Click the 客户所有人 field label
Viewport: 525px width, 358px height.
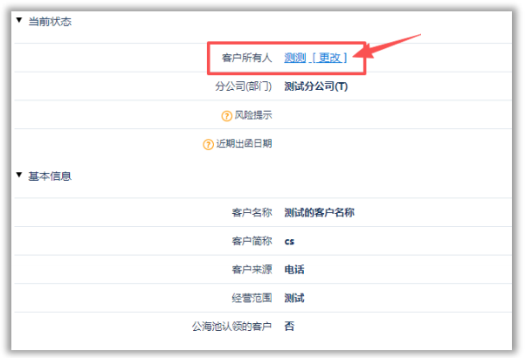click(x=247, y=58)
